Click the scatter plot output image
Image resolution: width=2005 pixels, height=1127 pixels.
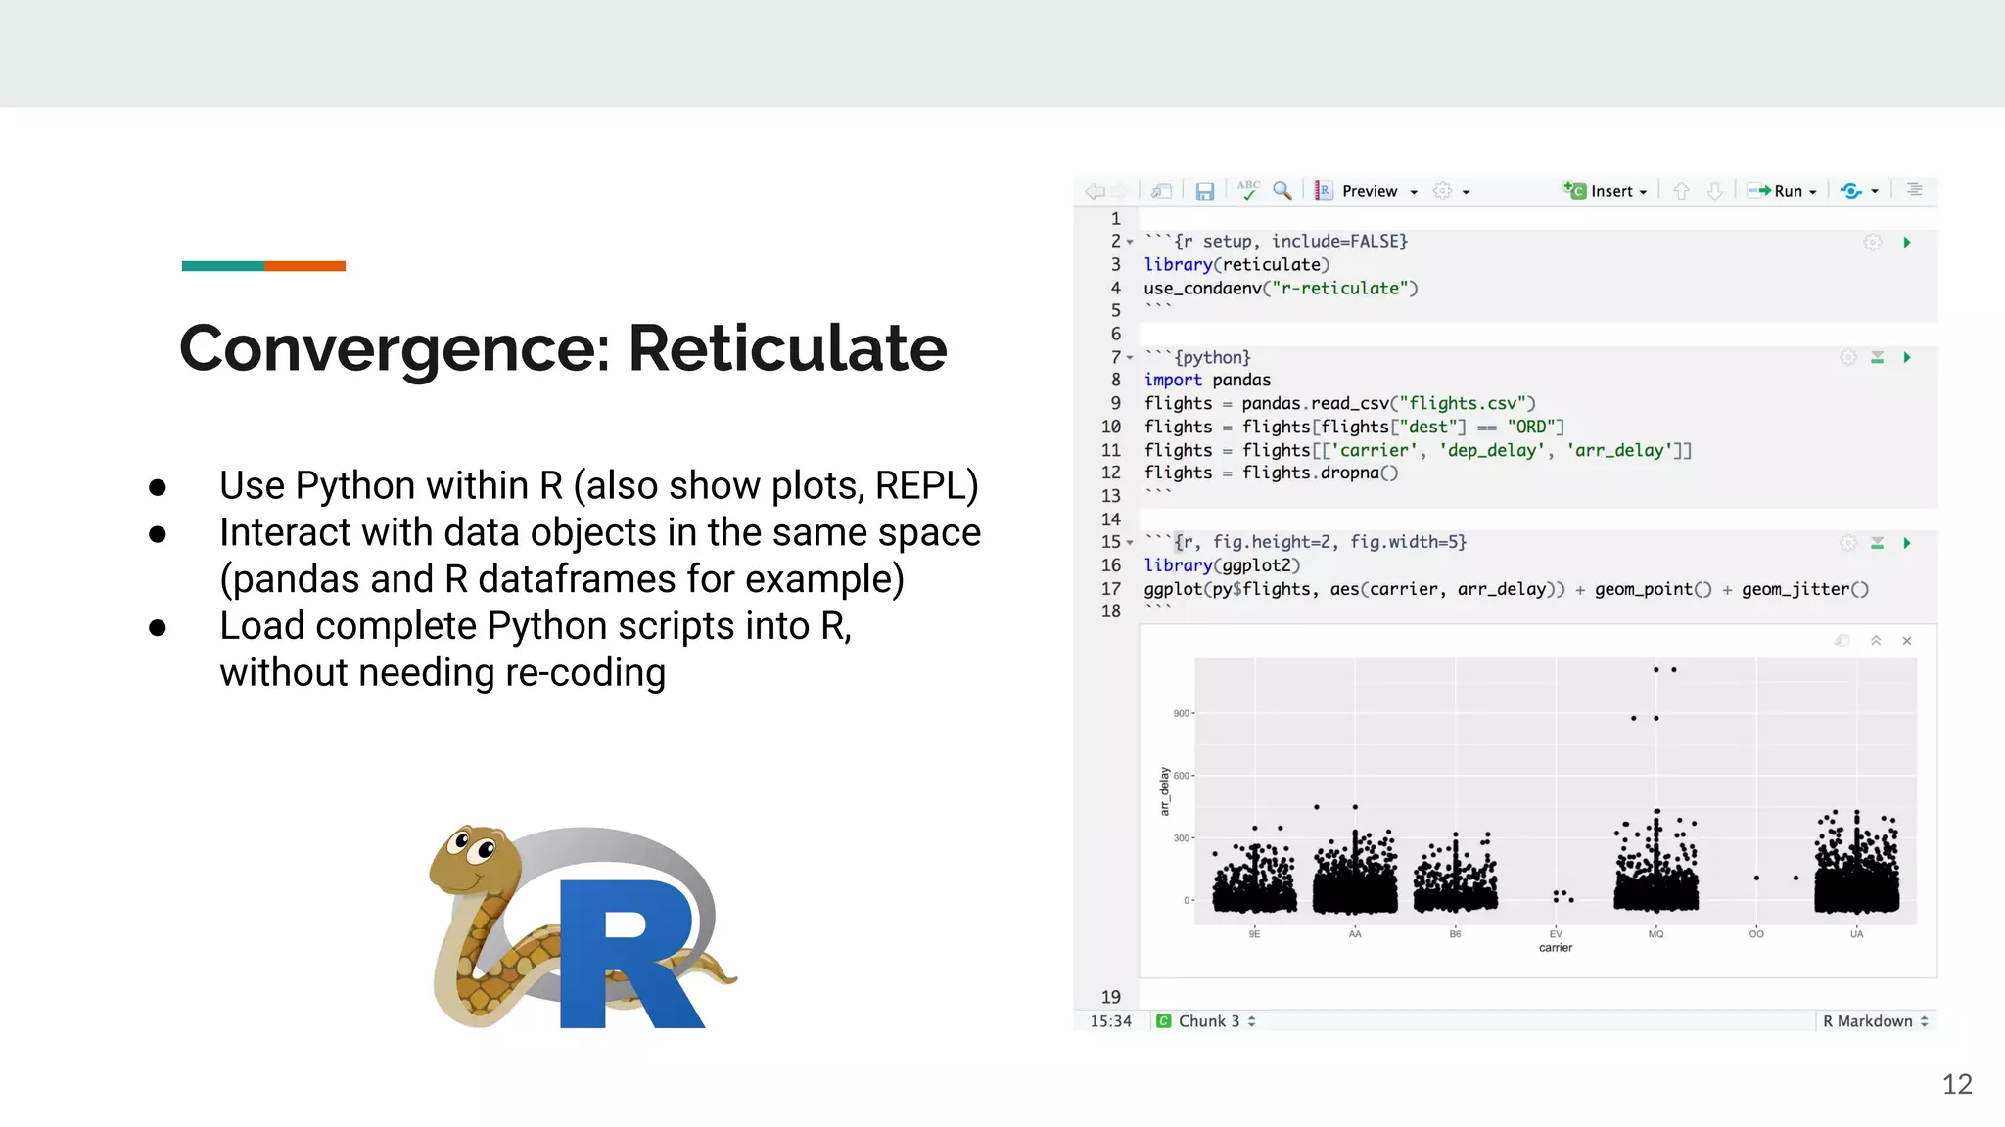[1538, 801]
